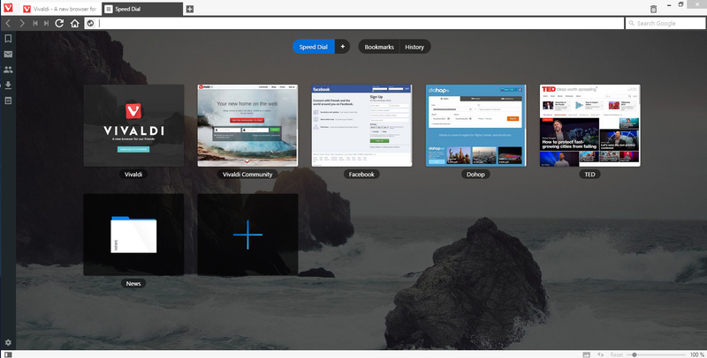
Task: Click the 'Dohop' speed dial label
Action: (475, 174)
